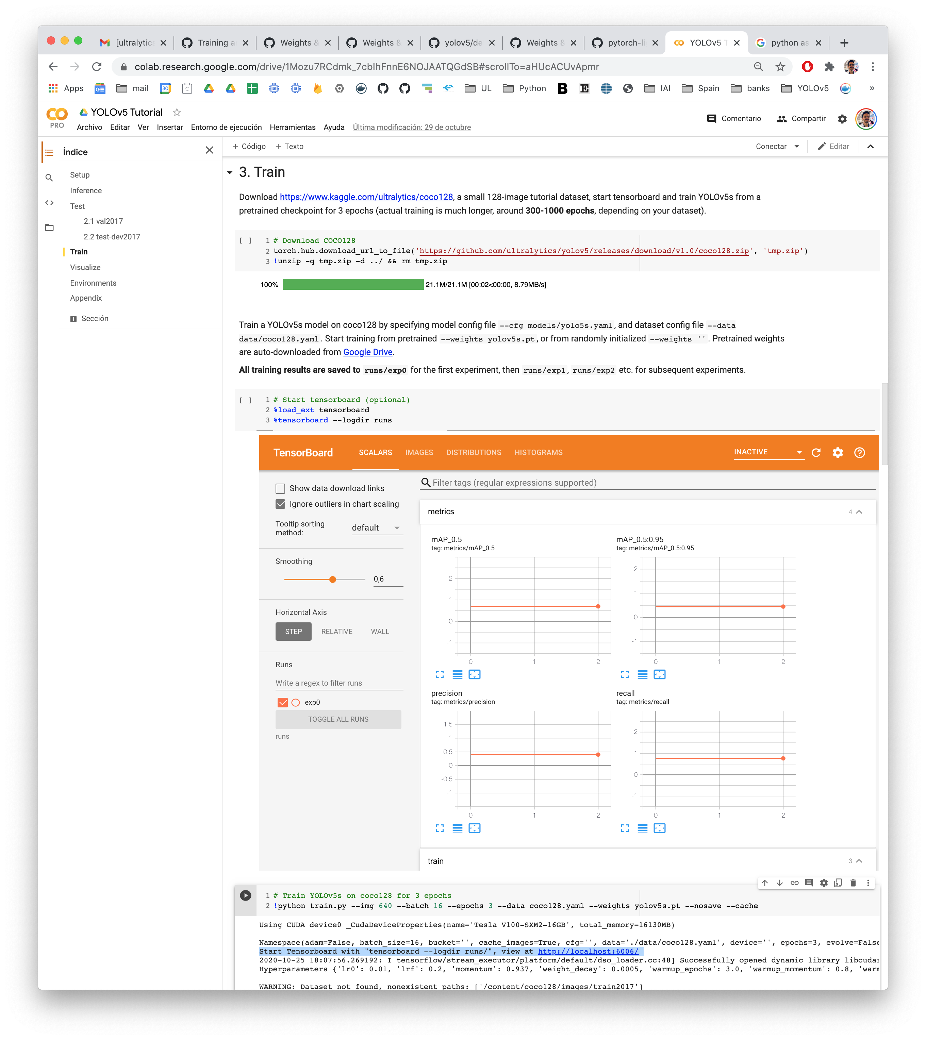The image size is (926, 1040).
Task: Add a new Código cell
Action: click(x=249, y=147)
